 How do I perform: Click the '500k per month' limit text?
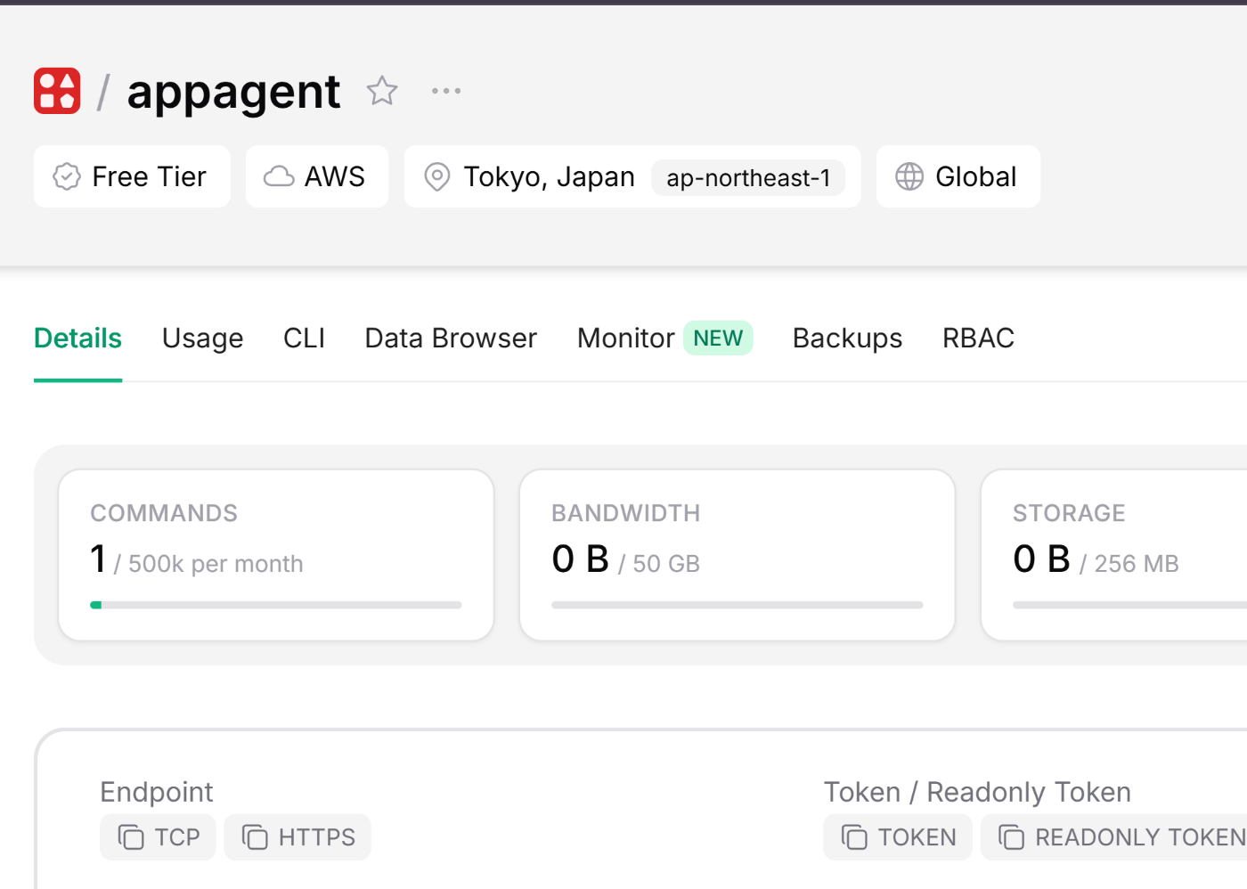click(x=216, y=564)
